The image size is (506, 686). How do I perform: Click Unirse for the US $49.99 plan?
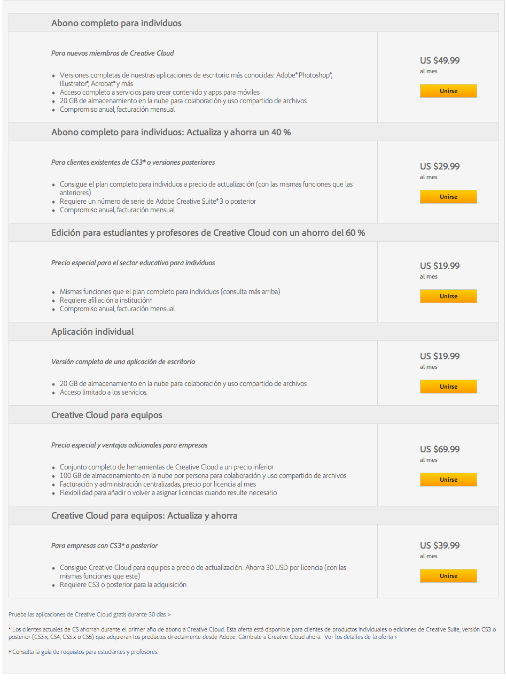pos(448,91)
